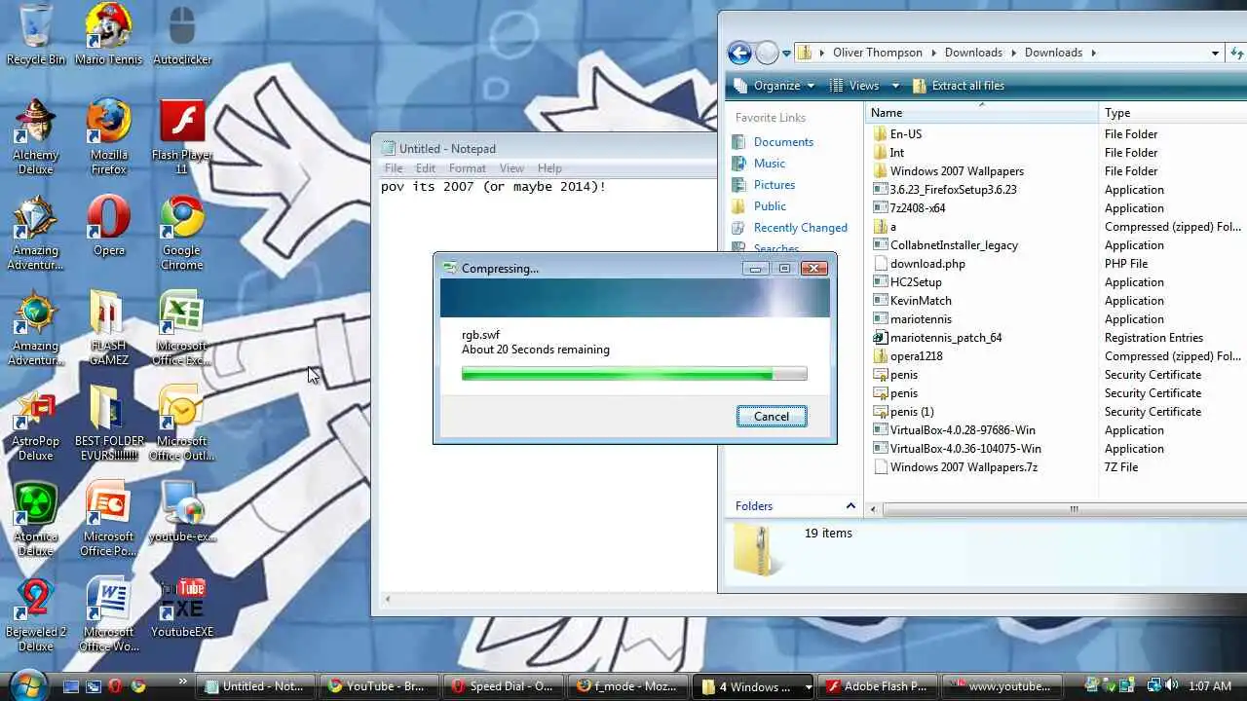Select Microsoft Office Excel desktop icon

point(182,328)
